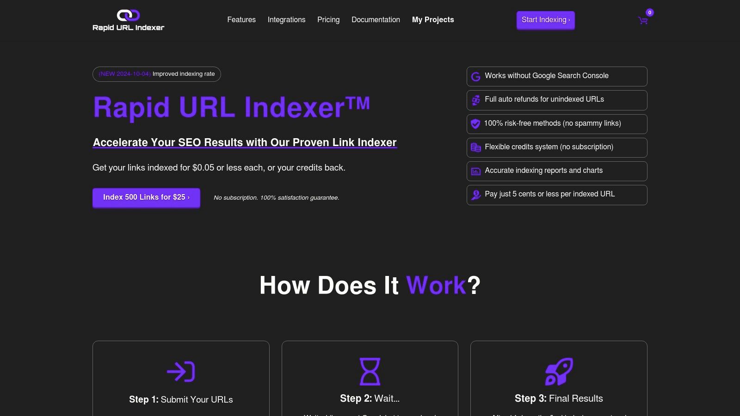The image size is (740, 416).
Task: Click the Improved indexing rate announcement pill
Action: click(x=157, y=74)
